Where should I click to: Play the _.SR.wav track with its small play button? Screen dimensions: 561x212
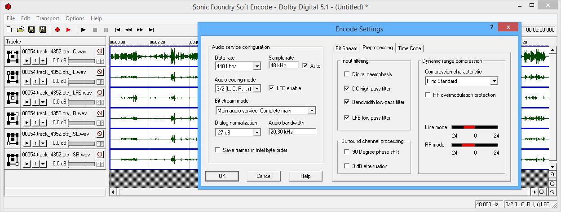coord(27,164)
